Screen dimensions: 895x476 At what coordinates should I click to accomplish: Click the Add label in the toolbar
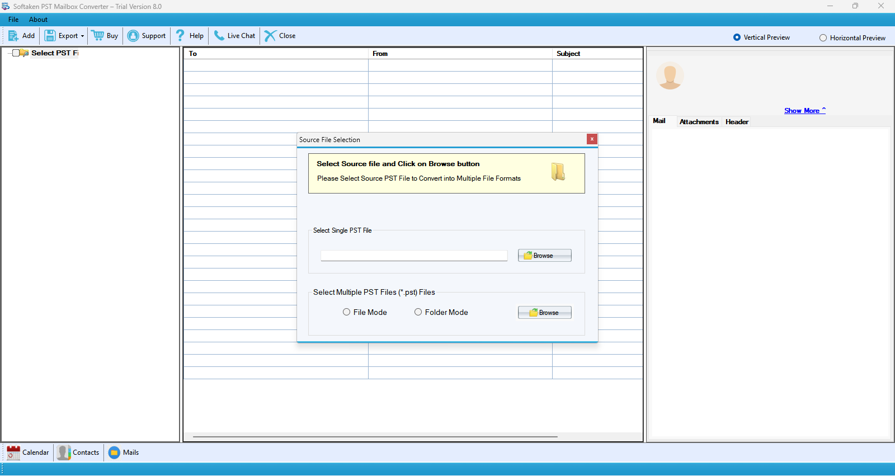[29, 36]
